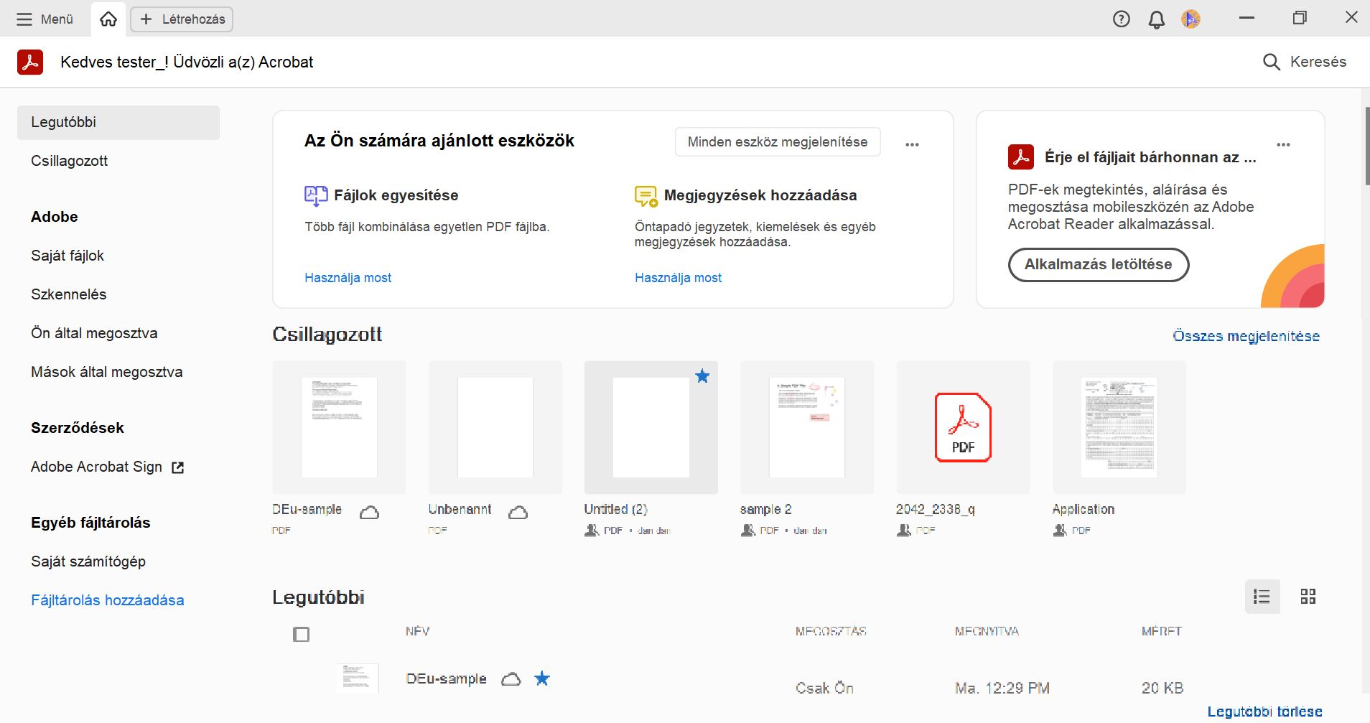
Task: Click the "Csak Ön" sharing cell
Action: (824, 688)
